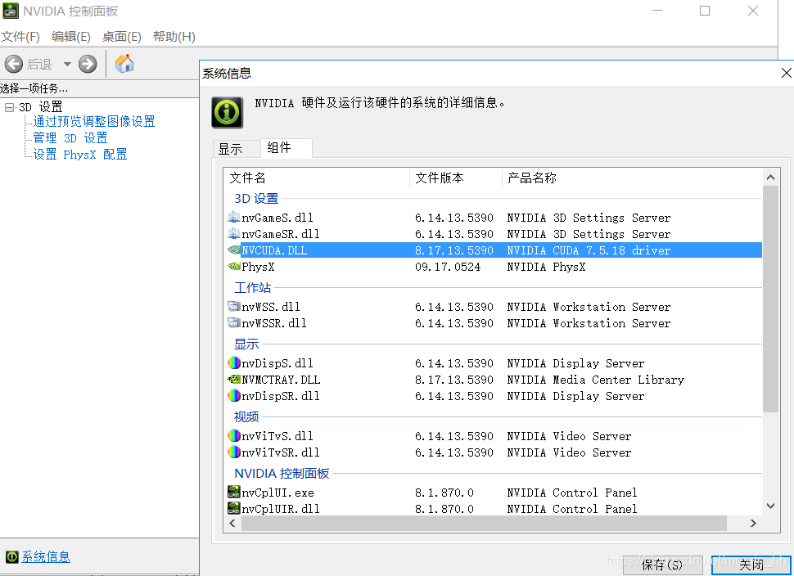Click the back arrow icon
This screenshot has width=794, height=576.
pyautogui.click(x=14, y=65)
